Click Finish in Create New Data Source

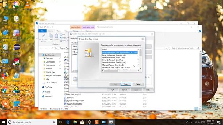click(126, 84)
